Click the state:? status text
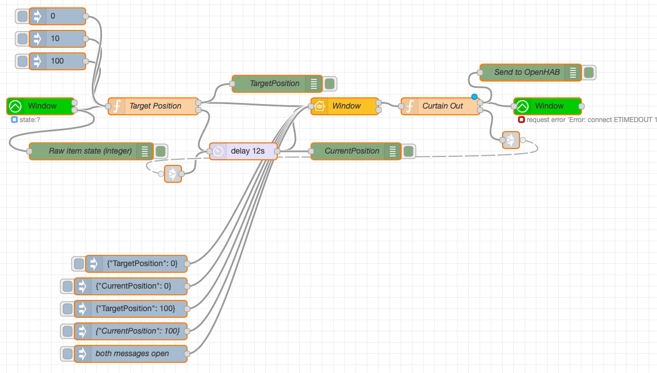657x373 pixels. coord(30,120)
